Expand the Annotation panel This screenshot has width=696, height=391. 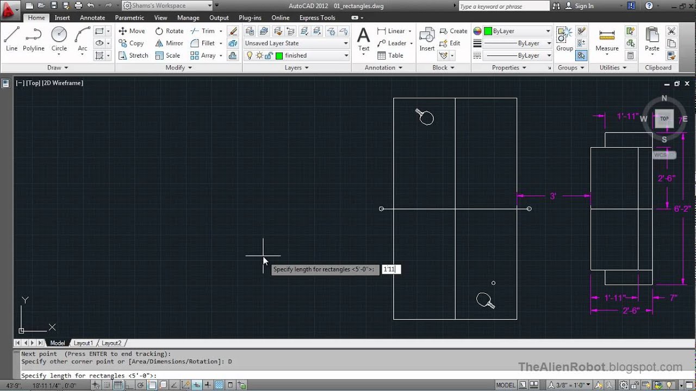coord(384,68)
